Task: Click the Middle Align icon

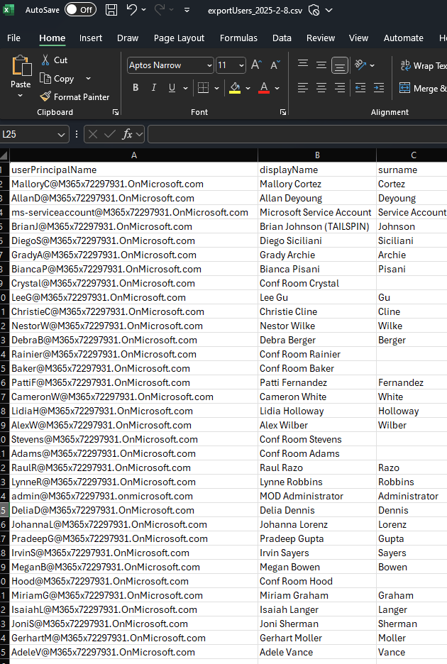Action: 321,65
